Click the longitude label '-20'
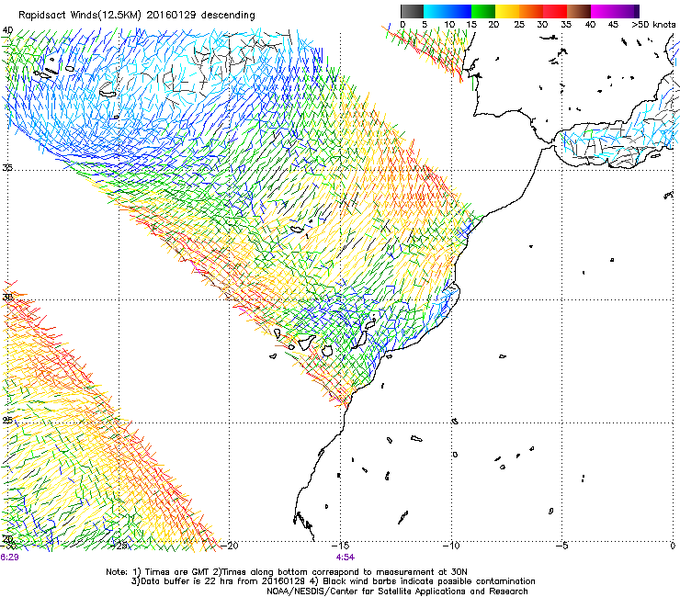The width and height of the screenshot is (680, 597). click(x=230, y=546)
